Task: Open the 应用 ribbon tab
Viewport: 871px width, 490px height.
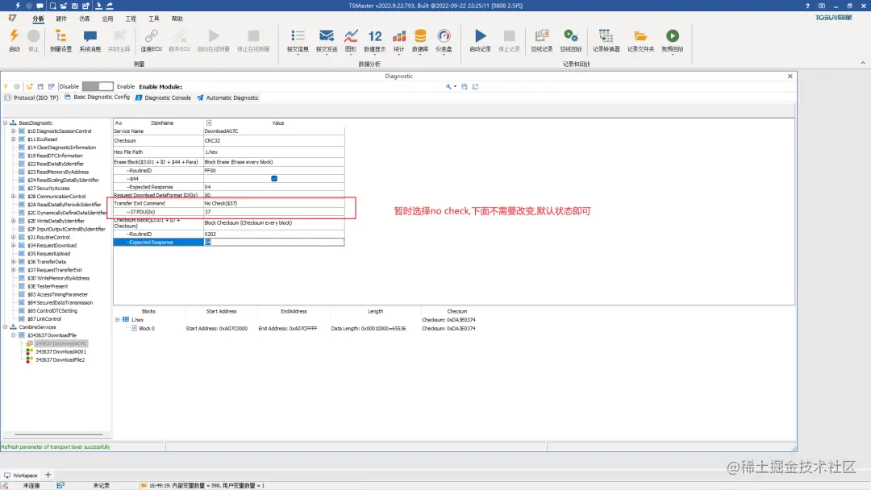Action: [x=108, y=19]
